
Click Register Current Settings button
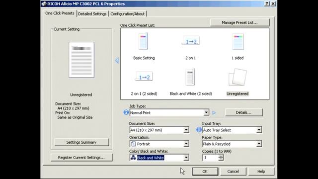pos(81,158)
